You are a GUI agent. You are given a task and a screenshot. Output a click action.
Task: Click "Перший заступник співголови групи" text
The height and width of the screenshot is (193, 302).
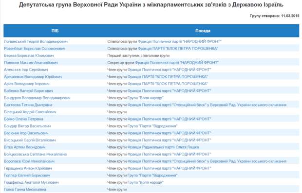click(x=138, y=55)
